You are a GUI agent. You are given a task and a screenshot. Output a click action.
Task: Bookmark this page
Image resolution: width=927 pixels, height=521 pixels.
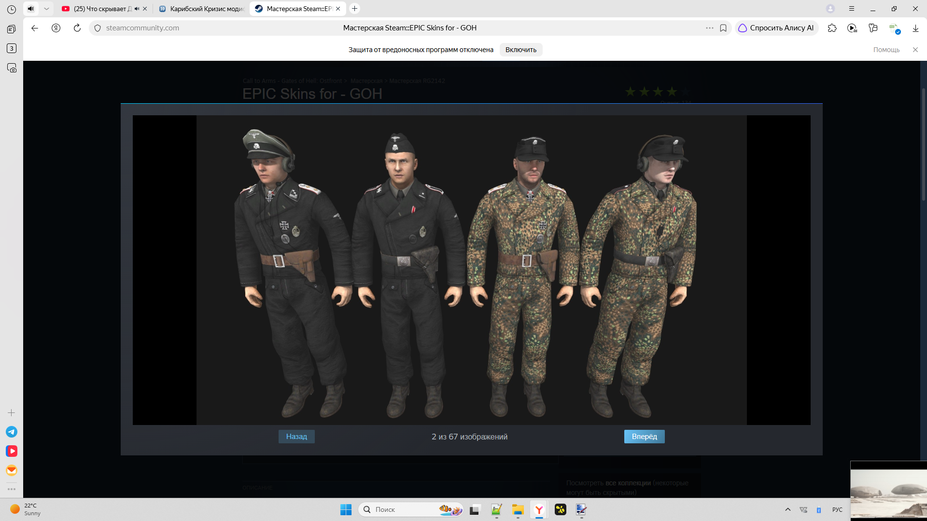[723, 28]
